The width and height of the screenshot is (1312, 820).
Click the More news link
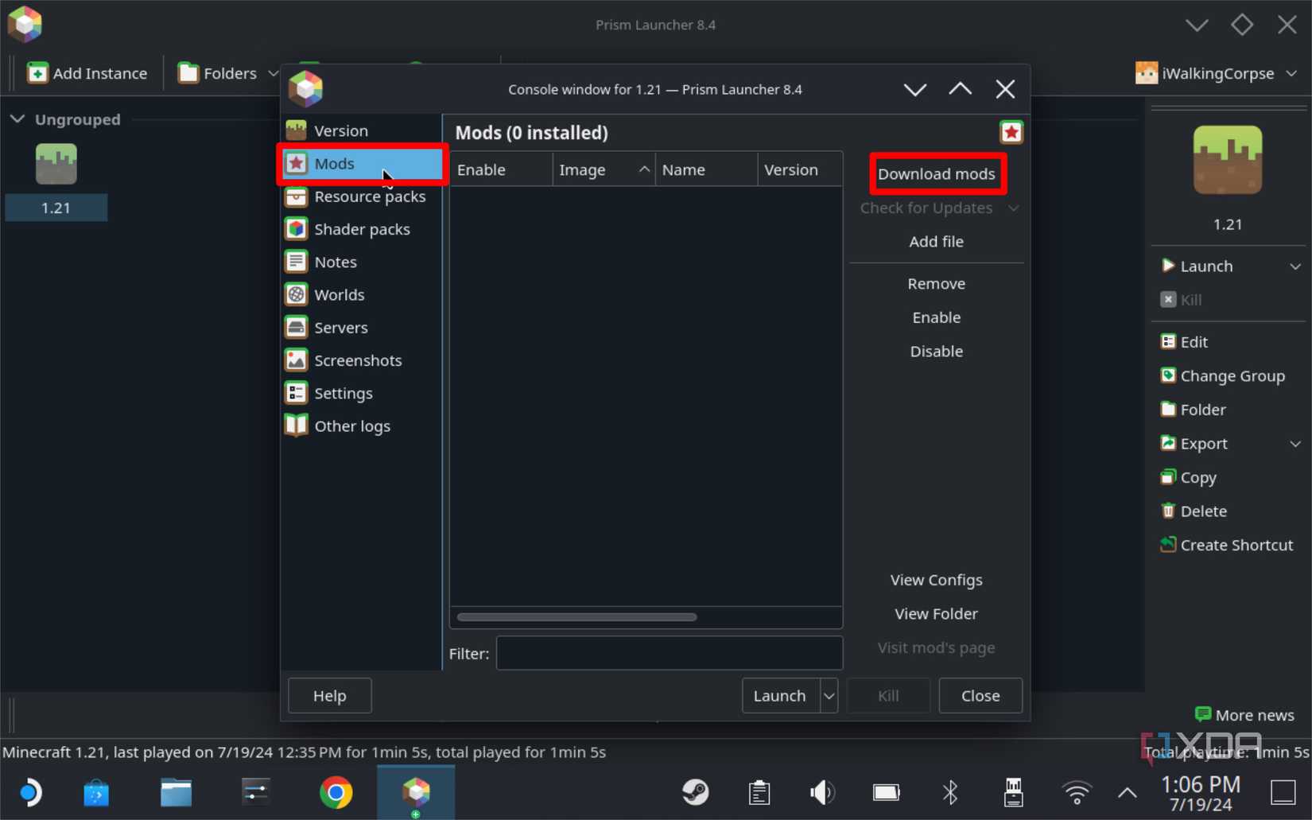click(x=1244, y=715)
